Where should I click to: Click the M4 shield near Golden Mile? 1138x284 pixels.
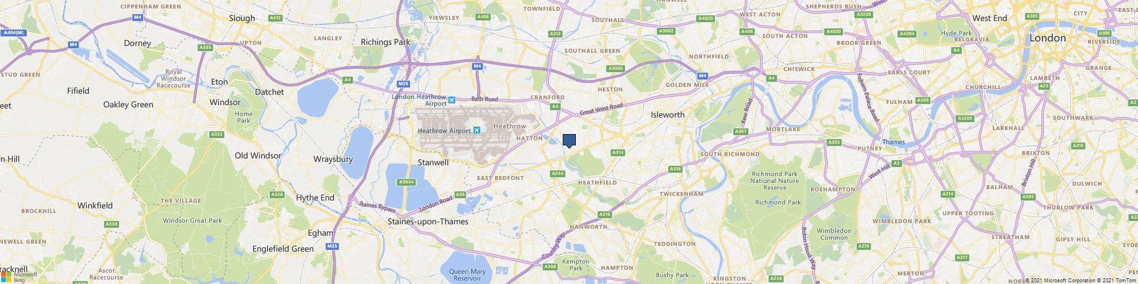[703, 76]
